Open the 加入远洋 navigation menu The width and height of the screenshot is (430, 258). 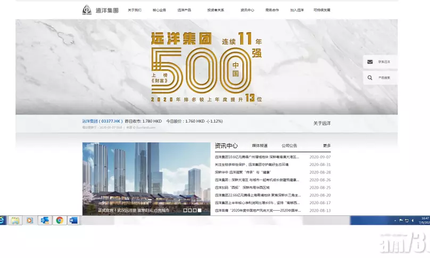[297, 10]
